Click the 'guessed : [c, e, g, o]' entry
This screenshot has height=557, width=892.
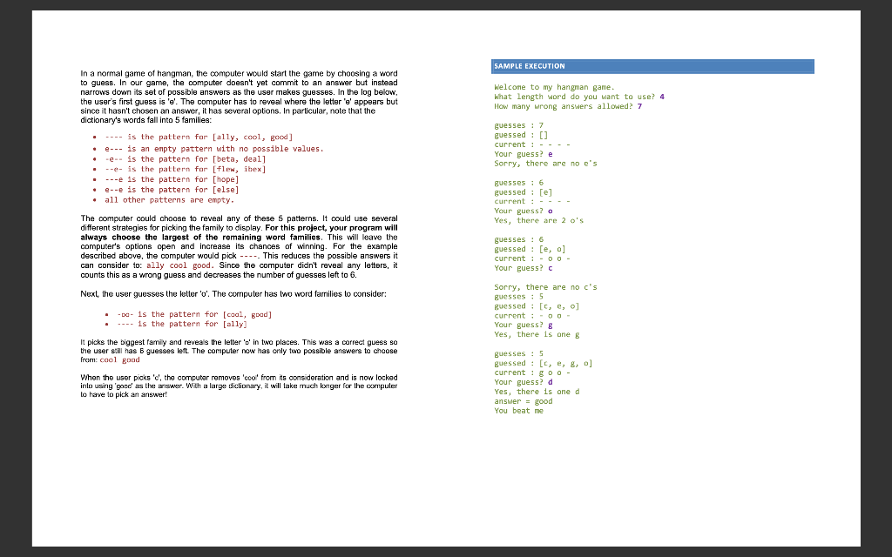[x=542, y=363]
